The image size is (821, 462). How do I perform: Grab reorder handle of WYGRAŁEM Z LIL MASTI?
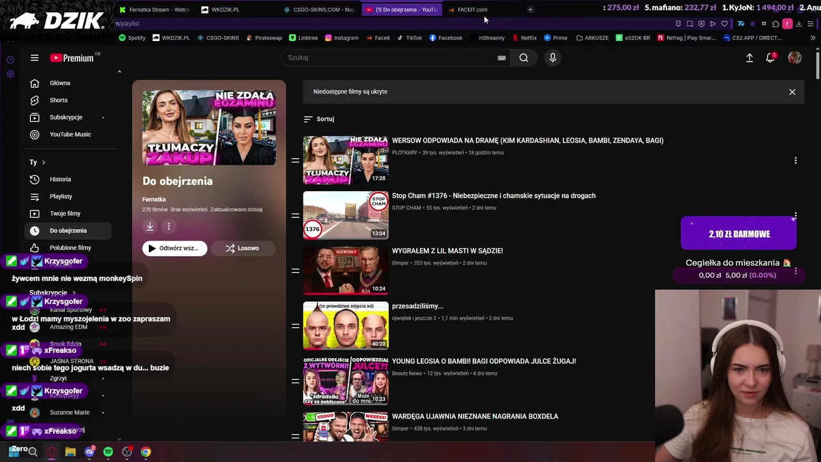[x=295, y=271]
